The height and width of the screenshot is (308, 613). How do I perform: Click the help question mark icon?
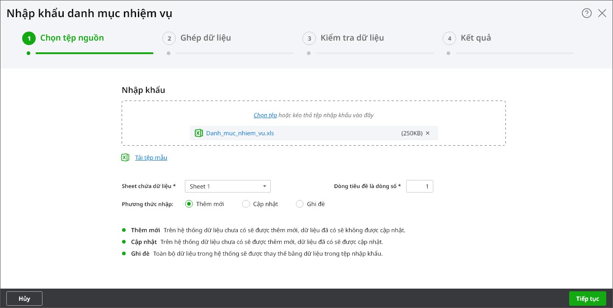click(x=586, y=13)
